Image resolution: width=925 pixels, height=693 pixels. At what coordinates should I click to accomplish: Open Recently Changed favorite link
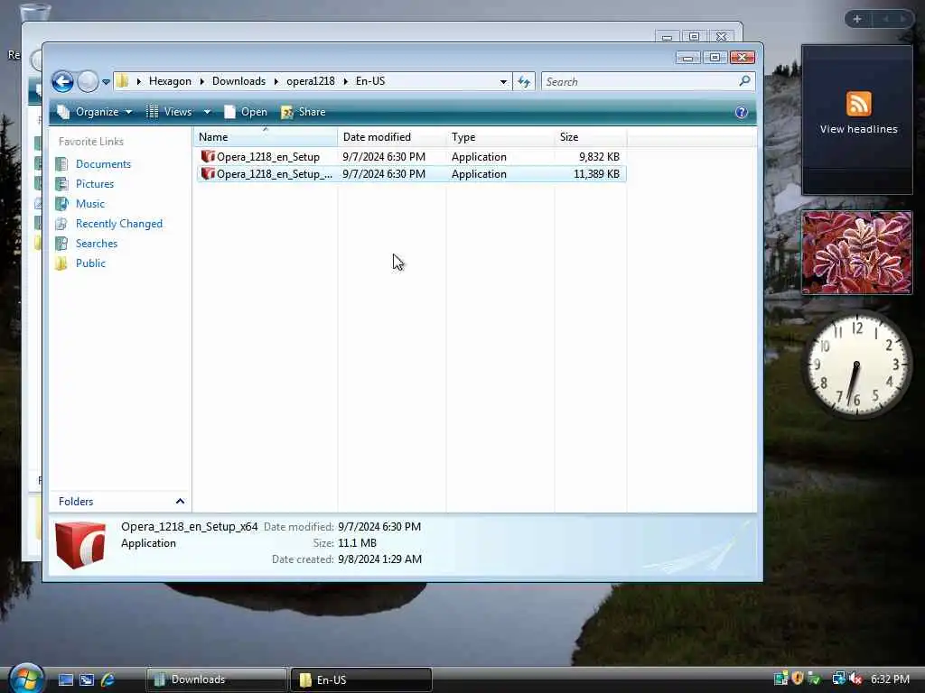118,224
